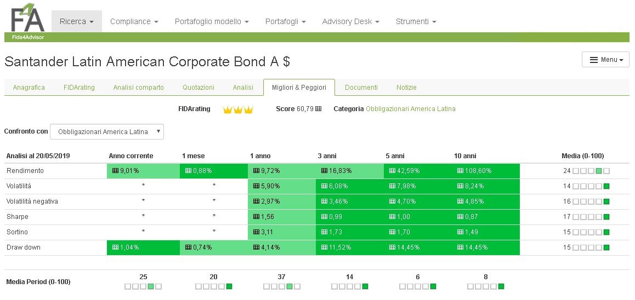Click table icon for Rendimento Anno corrente 9,01%
The width and height of the screenshot is (635, 300).
click(x=115, y=171)
